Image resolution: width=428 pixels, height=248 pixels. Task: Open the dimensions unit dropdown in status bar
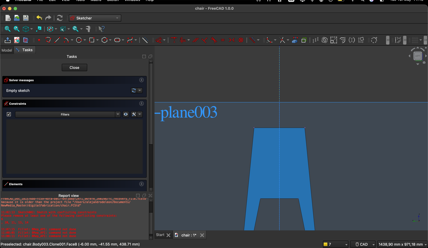pyautogui.click(x=402, y=244)
